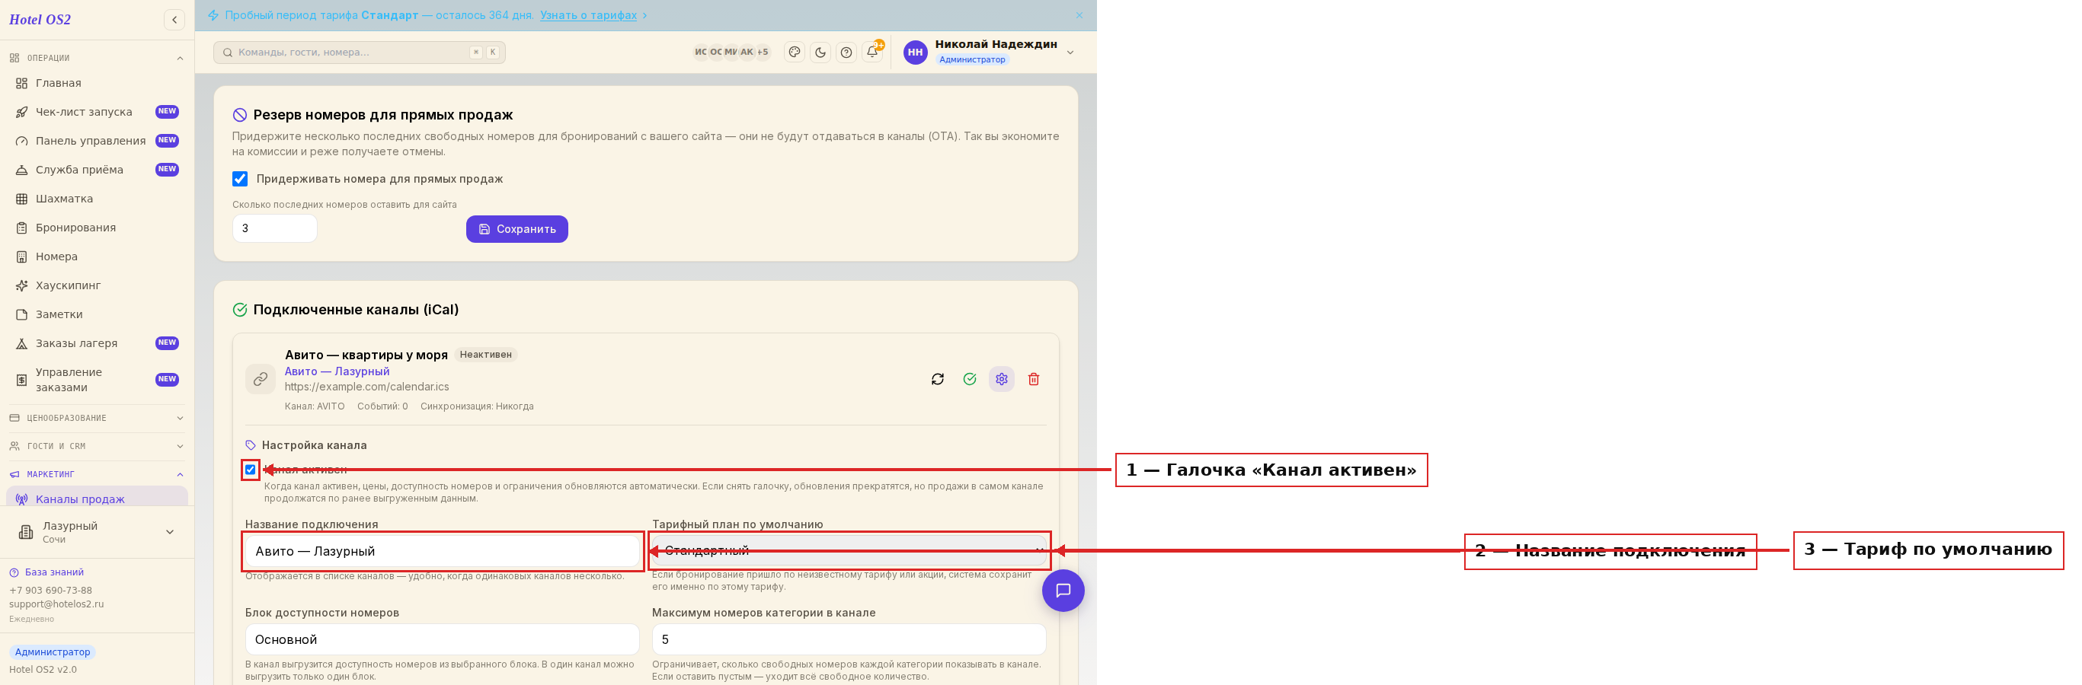Focus the search field «Команды, гости, номера»

[360, 53]
